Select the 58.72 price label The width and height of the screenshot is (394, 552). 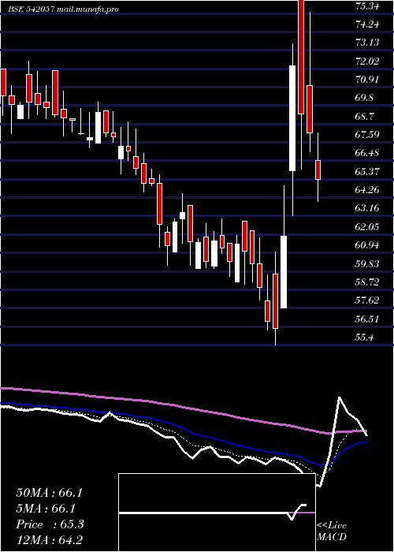pyautogui.click(x=367, y=282)
